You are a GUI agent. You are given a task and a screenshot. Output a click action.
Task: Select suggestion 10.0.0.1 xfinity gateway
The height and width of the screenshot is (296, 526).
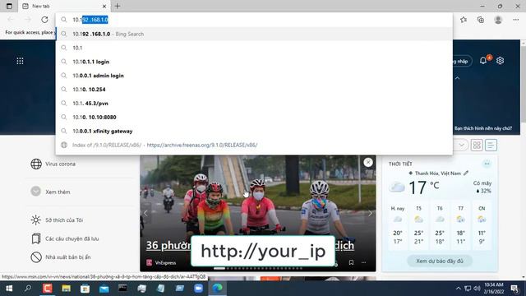254,131
